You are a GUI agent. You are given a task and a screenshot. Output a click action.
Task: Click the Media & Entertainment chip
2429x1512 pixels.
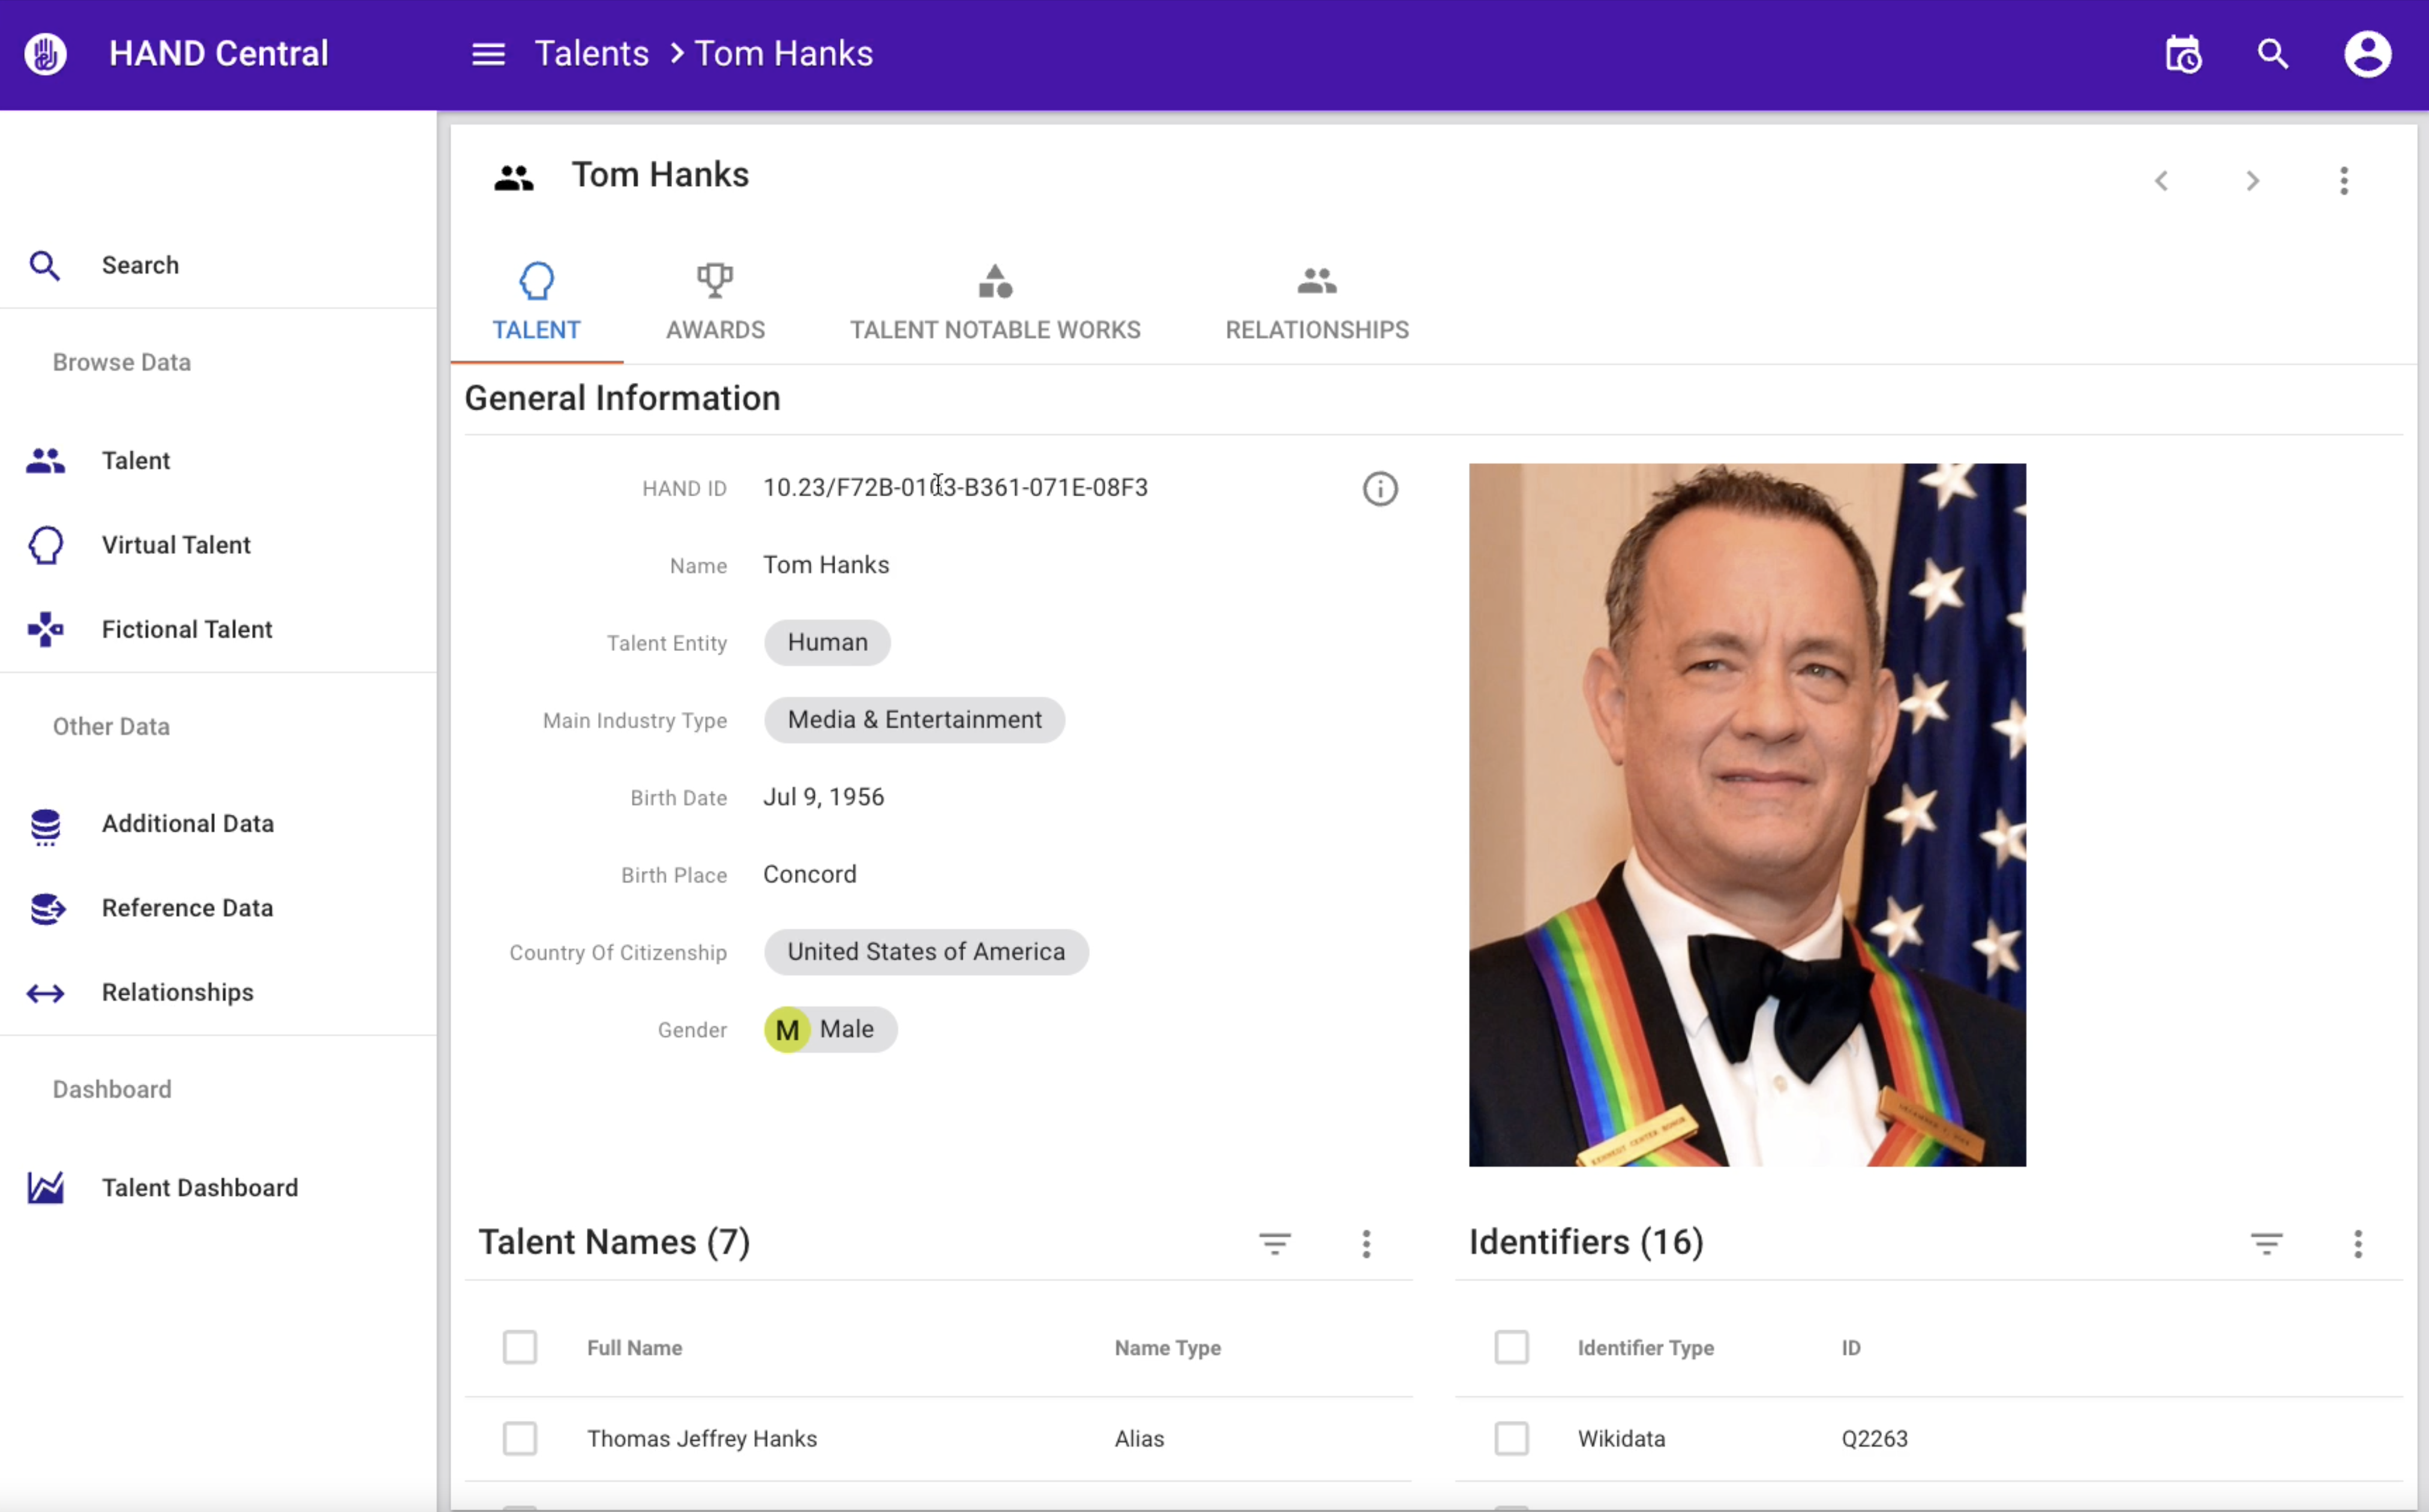pos(914,720)
